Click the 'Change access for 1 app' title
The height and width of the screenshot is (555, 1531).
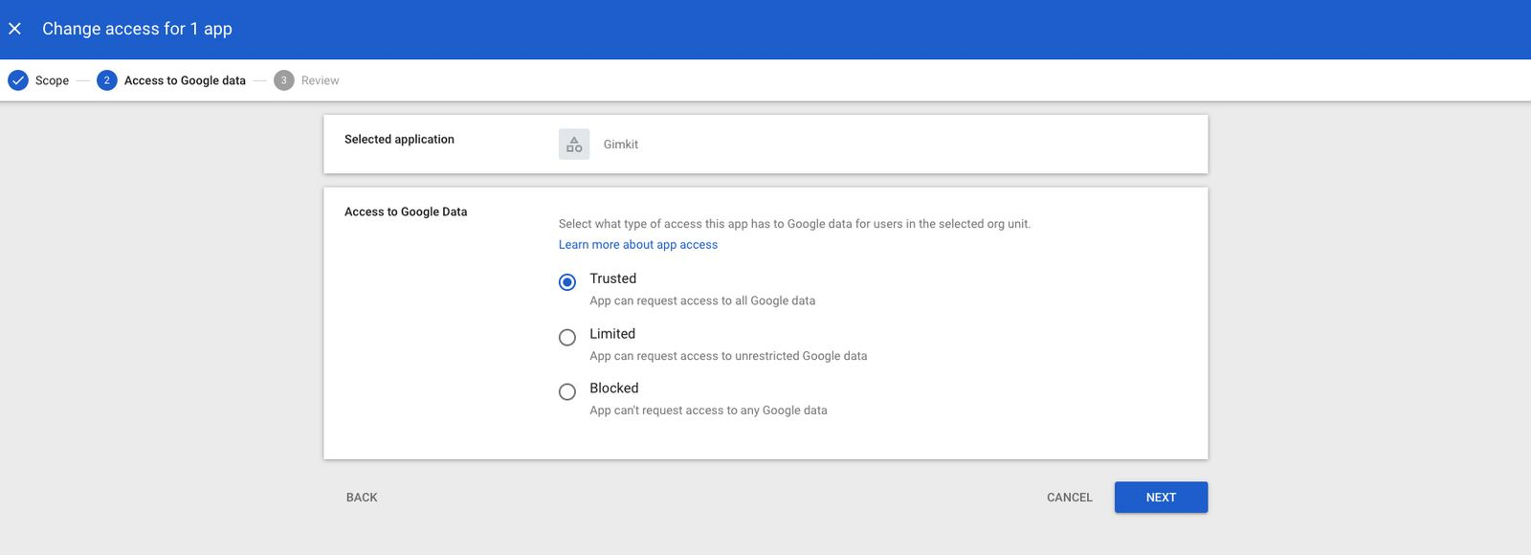click(x=137, y=29)
